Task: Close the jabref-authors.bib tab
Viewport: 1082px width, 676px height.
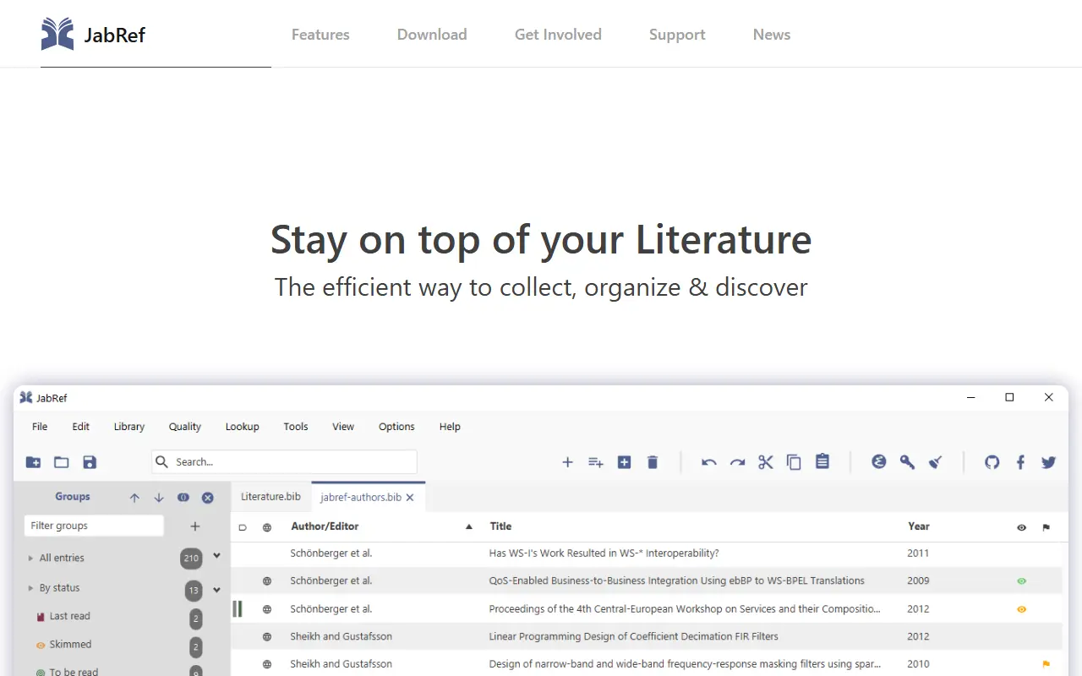Action: (410, 498)
